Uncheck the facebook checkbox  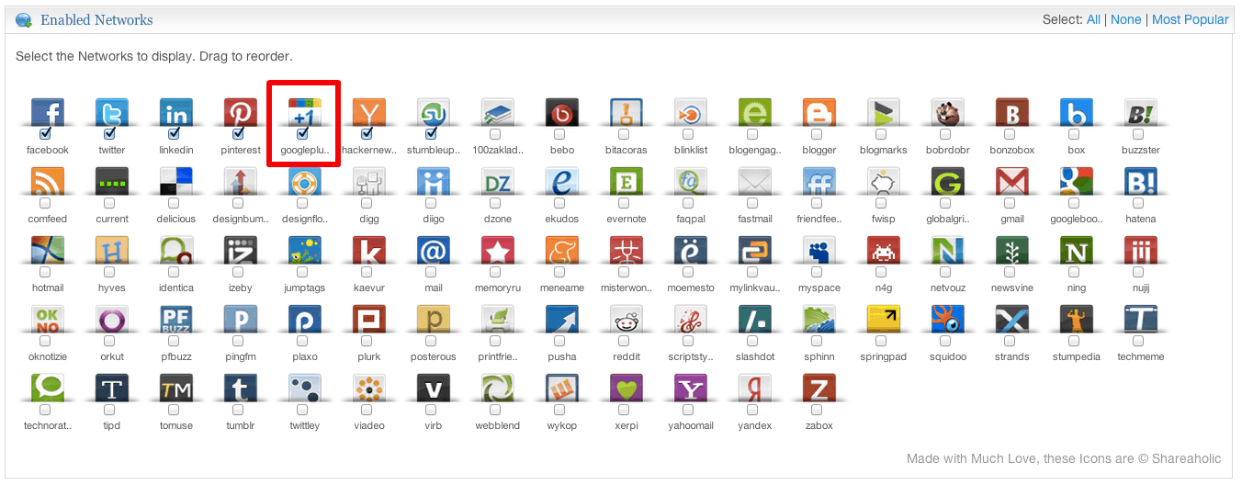45,134
